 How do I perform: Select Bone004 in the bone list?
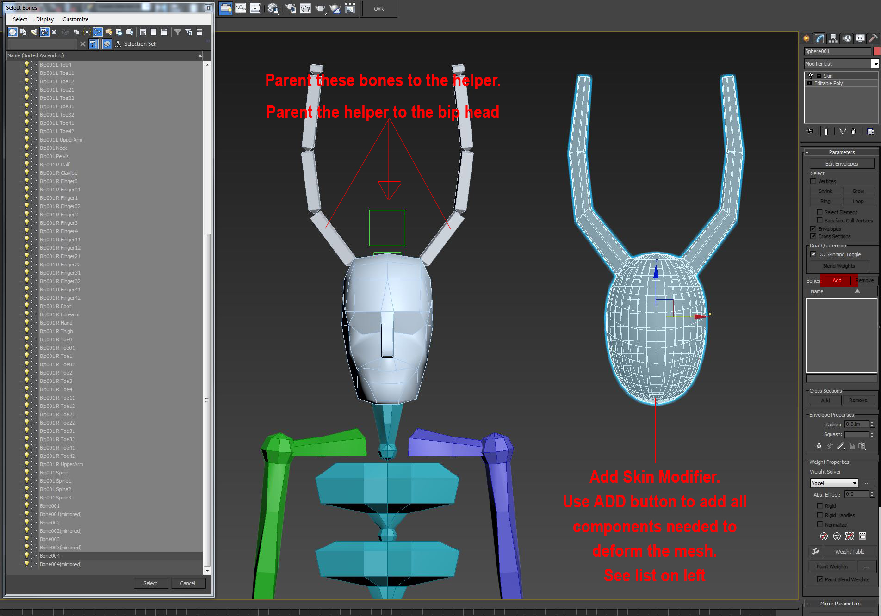pyautogui.click(x=50, y=555)
